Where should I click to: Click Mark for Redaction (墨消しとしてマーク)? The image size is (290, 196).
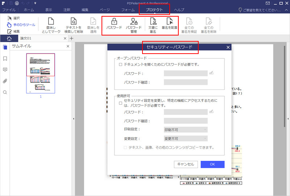[x=51, y=25]
